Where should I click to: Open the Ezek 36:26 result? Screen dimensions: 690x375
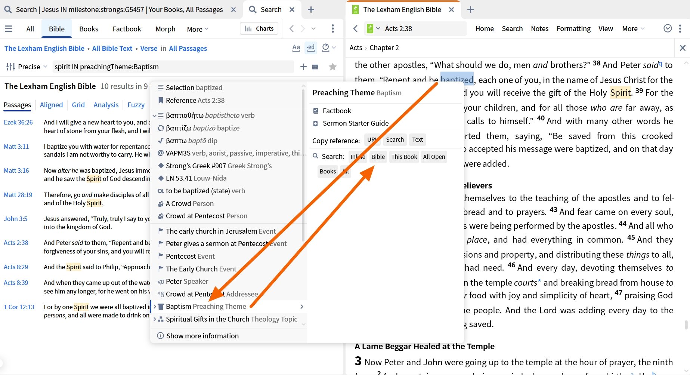[x=18, y=122]
